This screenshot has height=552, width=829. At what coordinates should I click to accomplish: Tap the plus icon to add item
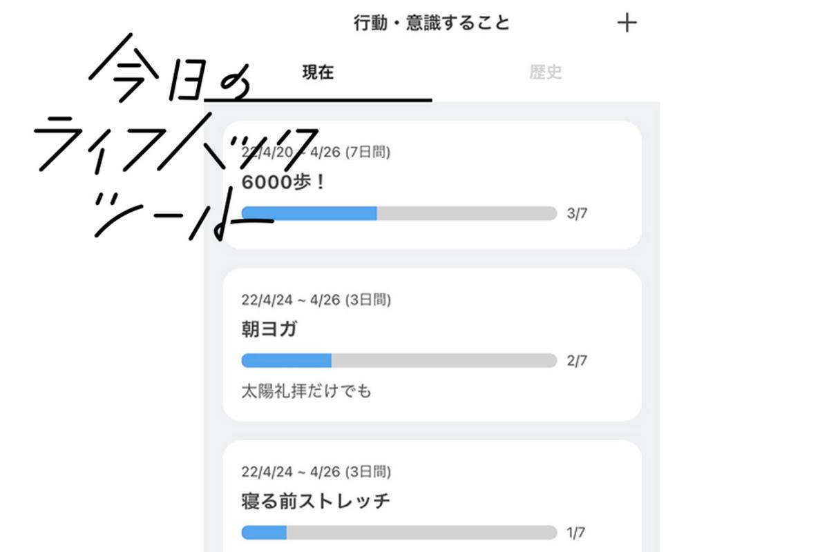point(627,23)
